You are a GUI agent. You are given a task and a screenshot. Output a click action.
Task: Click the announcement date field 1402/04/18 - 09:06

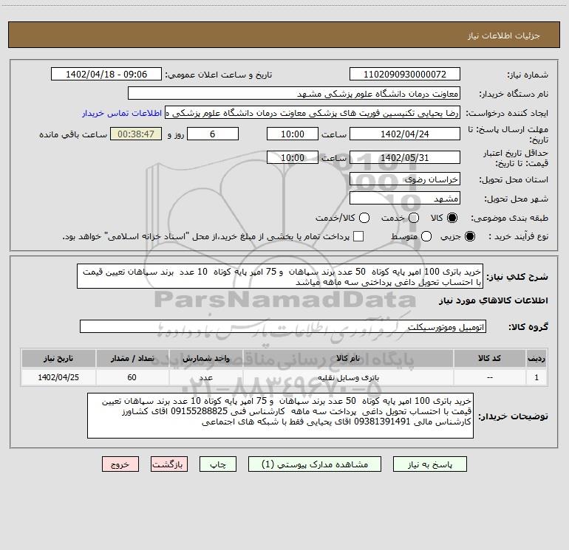(x=106, y=75)
